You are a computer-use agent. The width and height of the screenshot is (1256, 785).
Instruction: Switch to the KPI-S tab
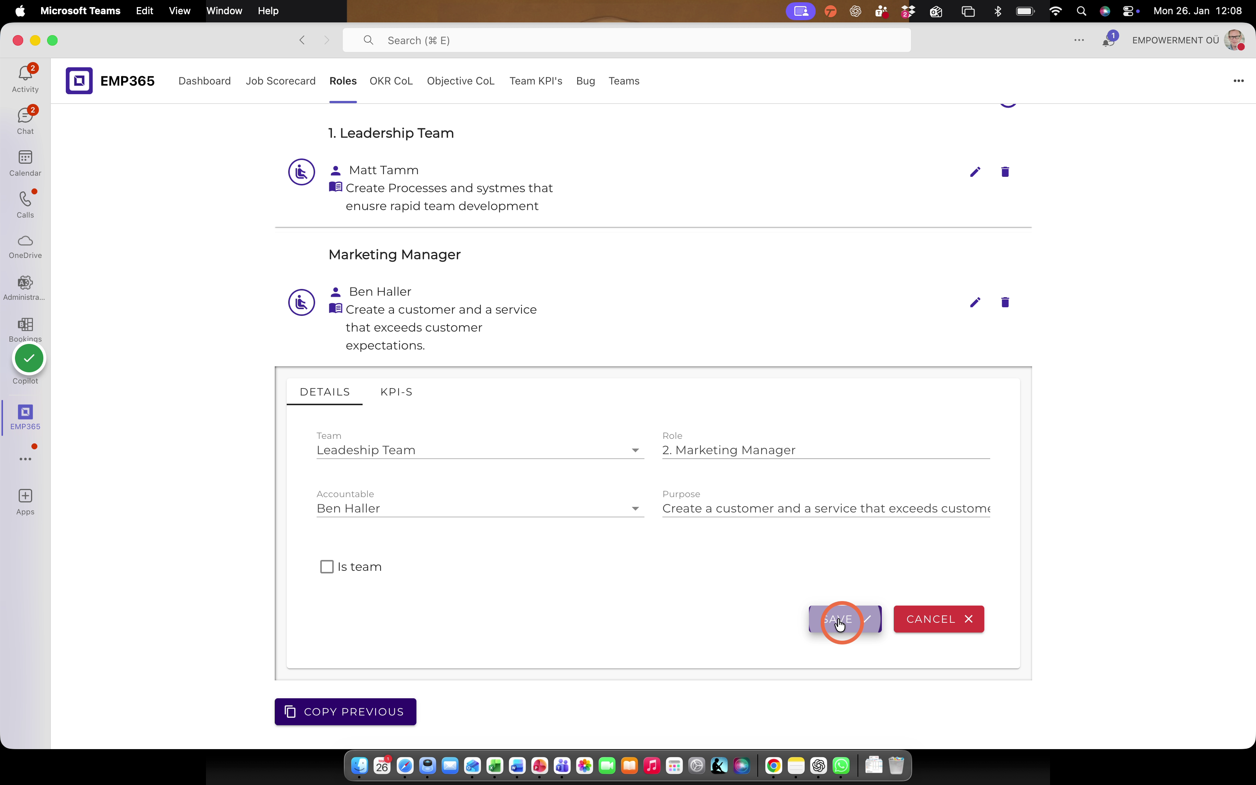pos(397,392)
